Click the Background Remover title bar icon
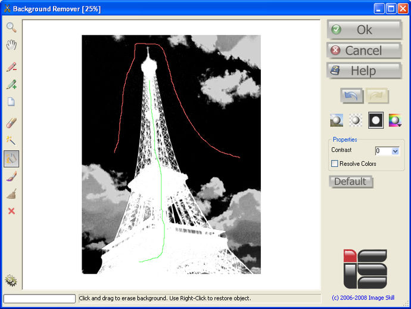 [7, 9]
